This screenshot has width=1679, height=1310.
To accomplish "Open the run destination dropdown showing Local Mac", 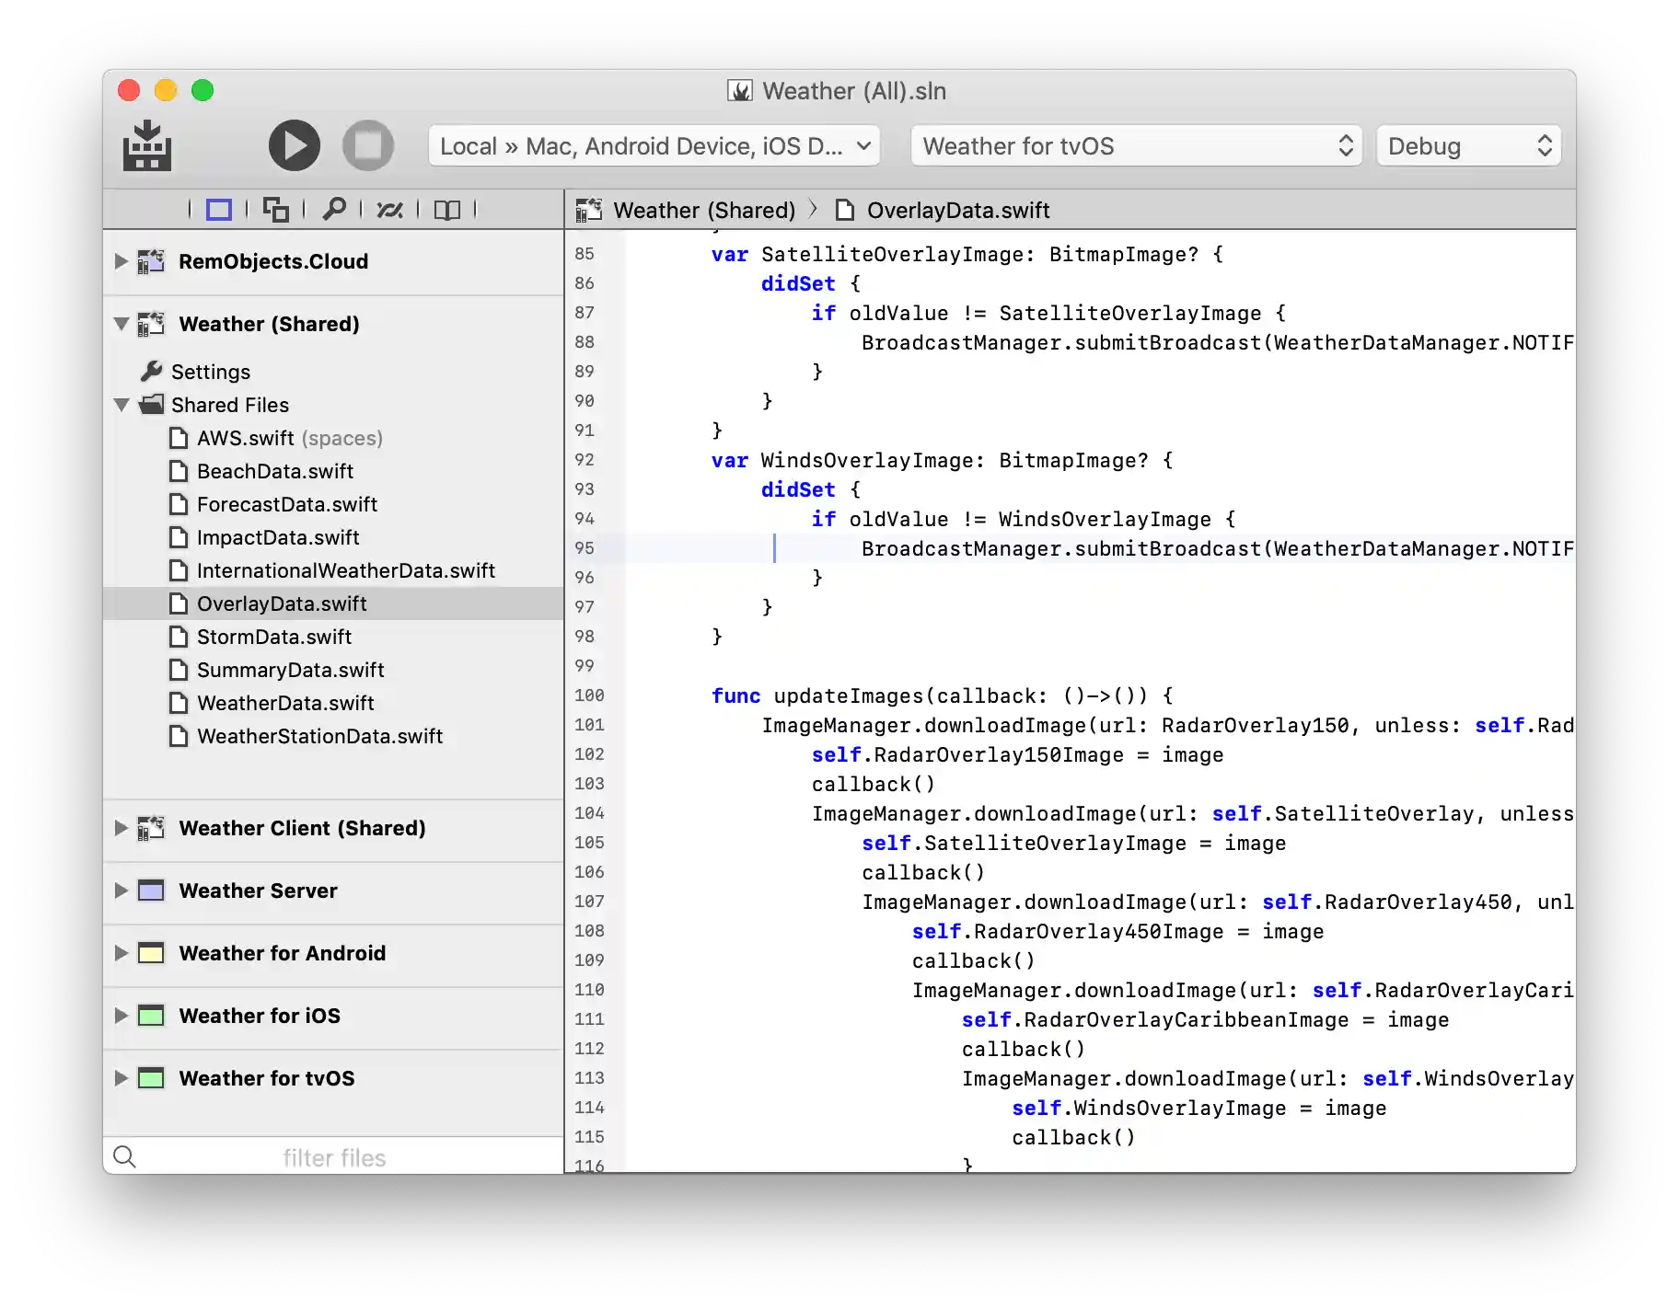I will (654, 146).
